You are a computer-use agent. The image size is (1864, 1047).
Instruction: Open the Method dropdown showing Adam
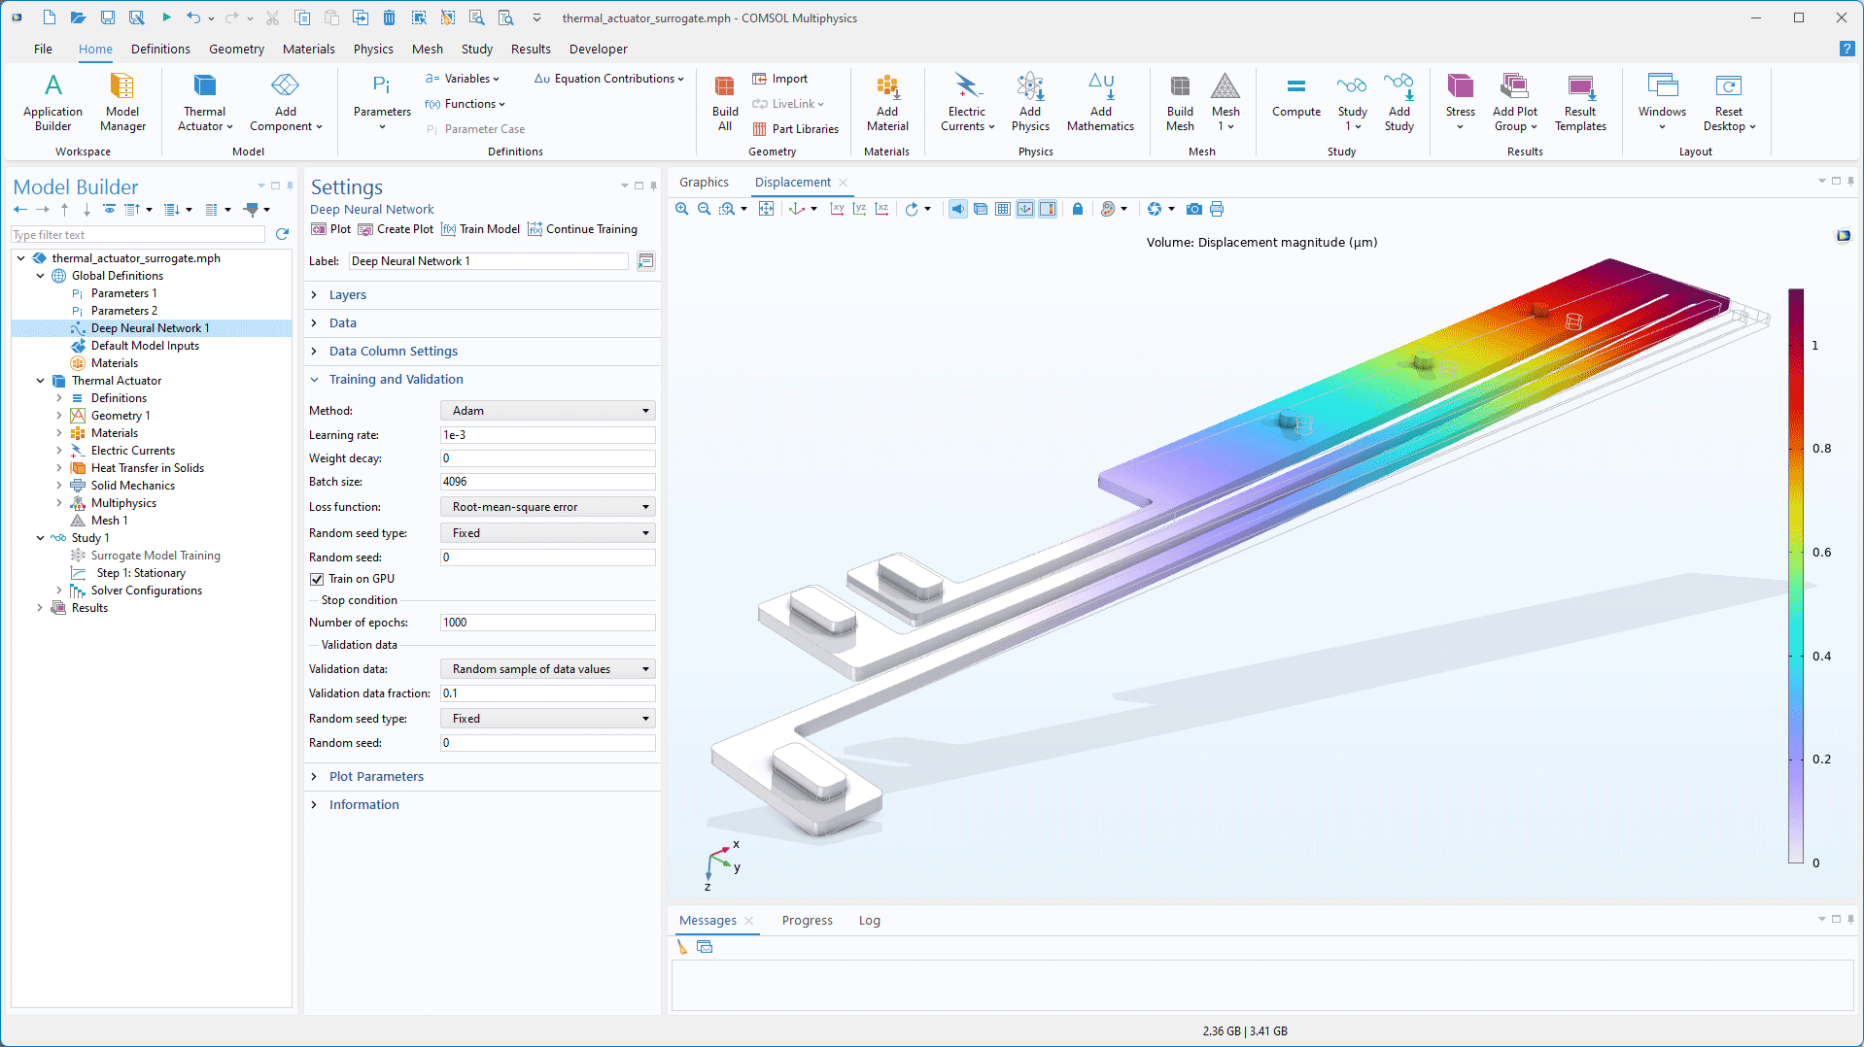(548, 411)
